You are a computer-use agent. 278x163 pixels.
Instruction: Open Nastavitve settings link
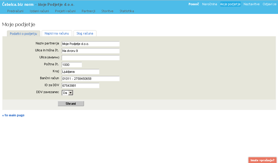[251, 4]
